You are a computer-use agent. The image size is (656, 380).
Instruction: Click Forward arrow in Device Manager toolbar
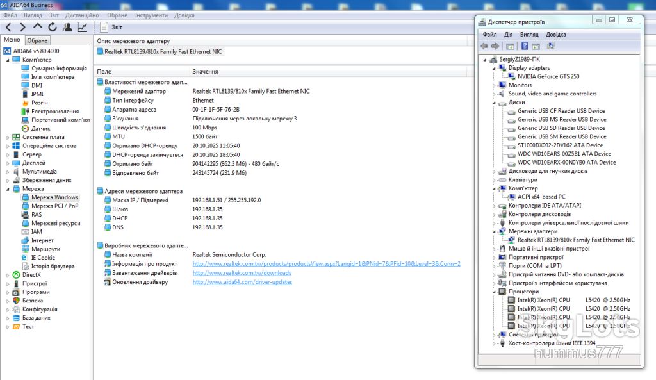pyautogui.click(x=495, y=46)
